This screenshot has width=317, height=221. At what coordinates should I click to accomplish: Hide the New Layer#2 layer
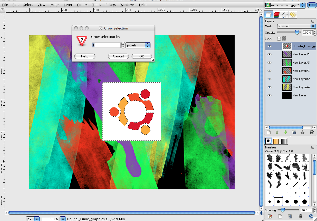coord(269,79)
